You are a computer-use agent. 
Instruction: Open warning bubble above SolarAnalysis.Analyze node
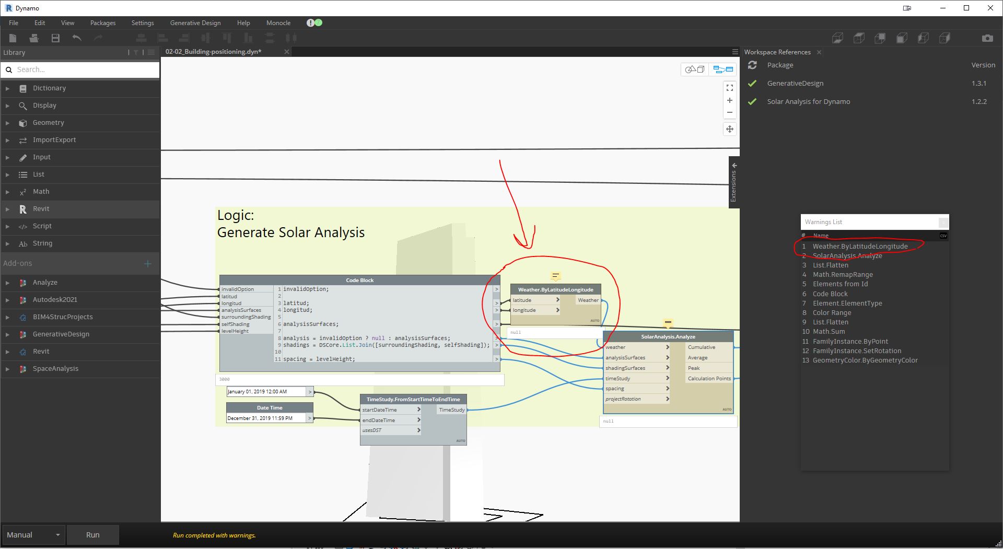[668, 323]
